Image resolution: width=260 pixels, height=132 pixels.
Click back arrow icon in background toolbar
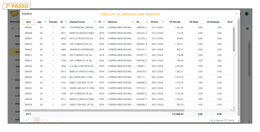13,29
